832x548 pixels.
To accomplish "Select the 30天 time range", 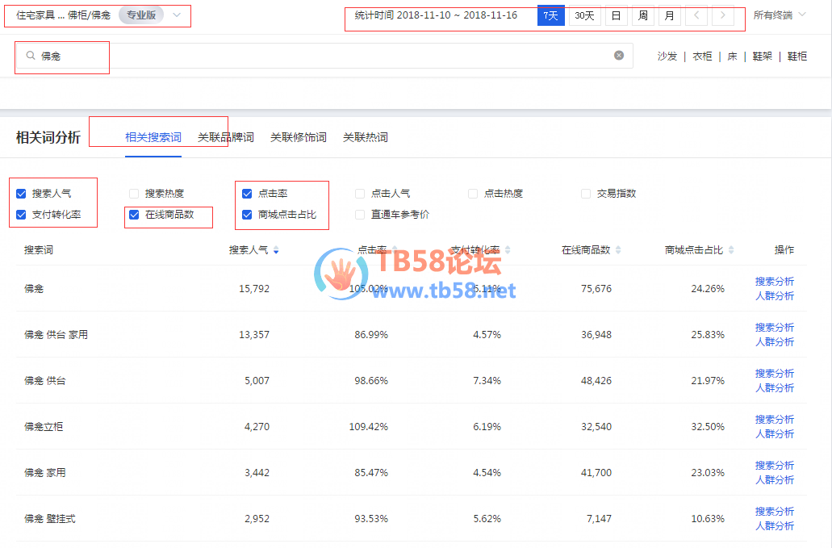I will [585, 15].
